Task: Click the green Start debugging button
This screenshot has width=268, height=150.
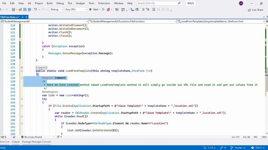Action: tap(94, 10)
